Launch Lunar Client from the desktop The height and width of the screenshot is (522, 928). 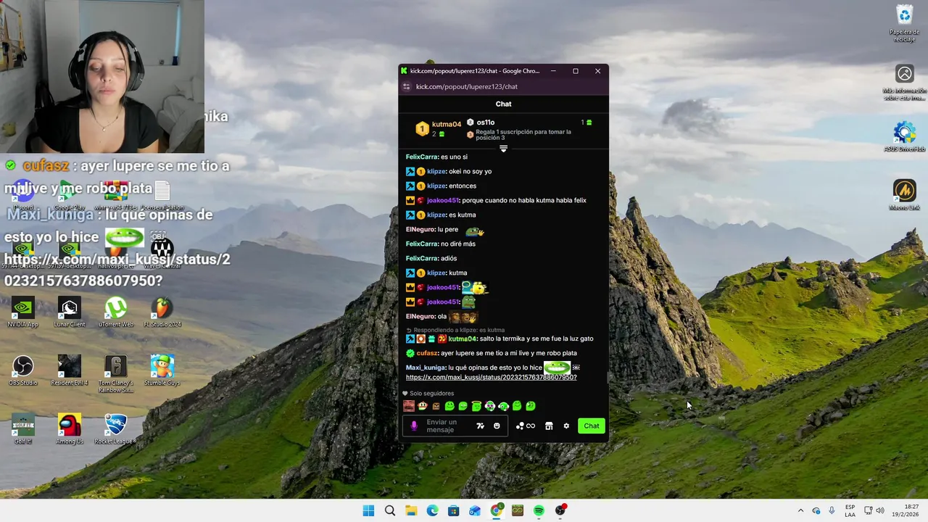tap(70, 312)
